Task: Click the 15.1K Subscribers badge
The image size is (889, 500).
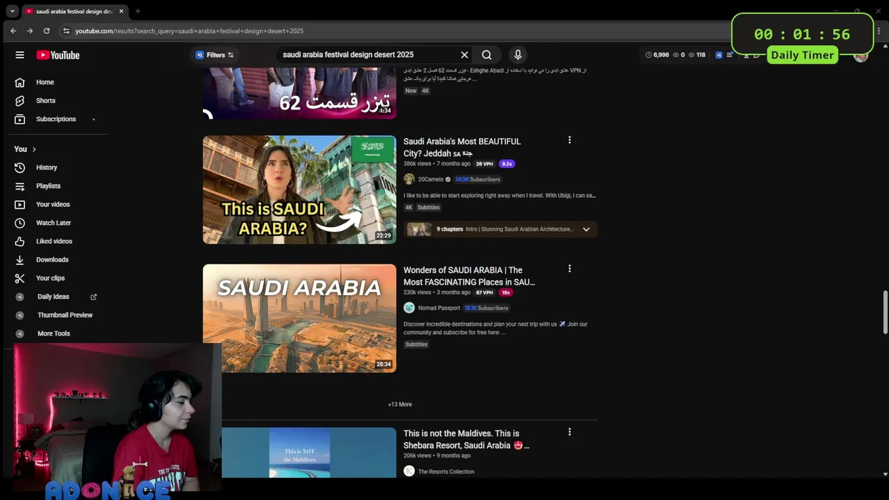Action: (486, 308)
